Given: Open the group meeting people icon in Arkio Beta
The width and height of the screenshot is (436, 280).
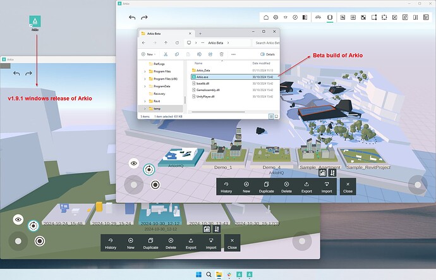Looking at the screenshot, I should pos(318,17).
